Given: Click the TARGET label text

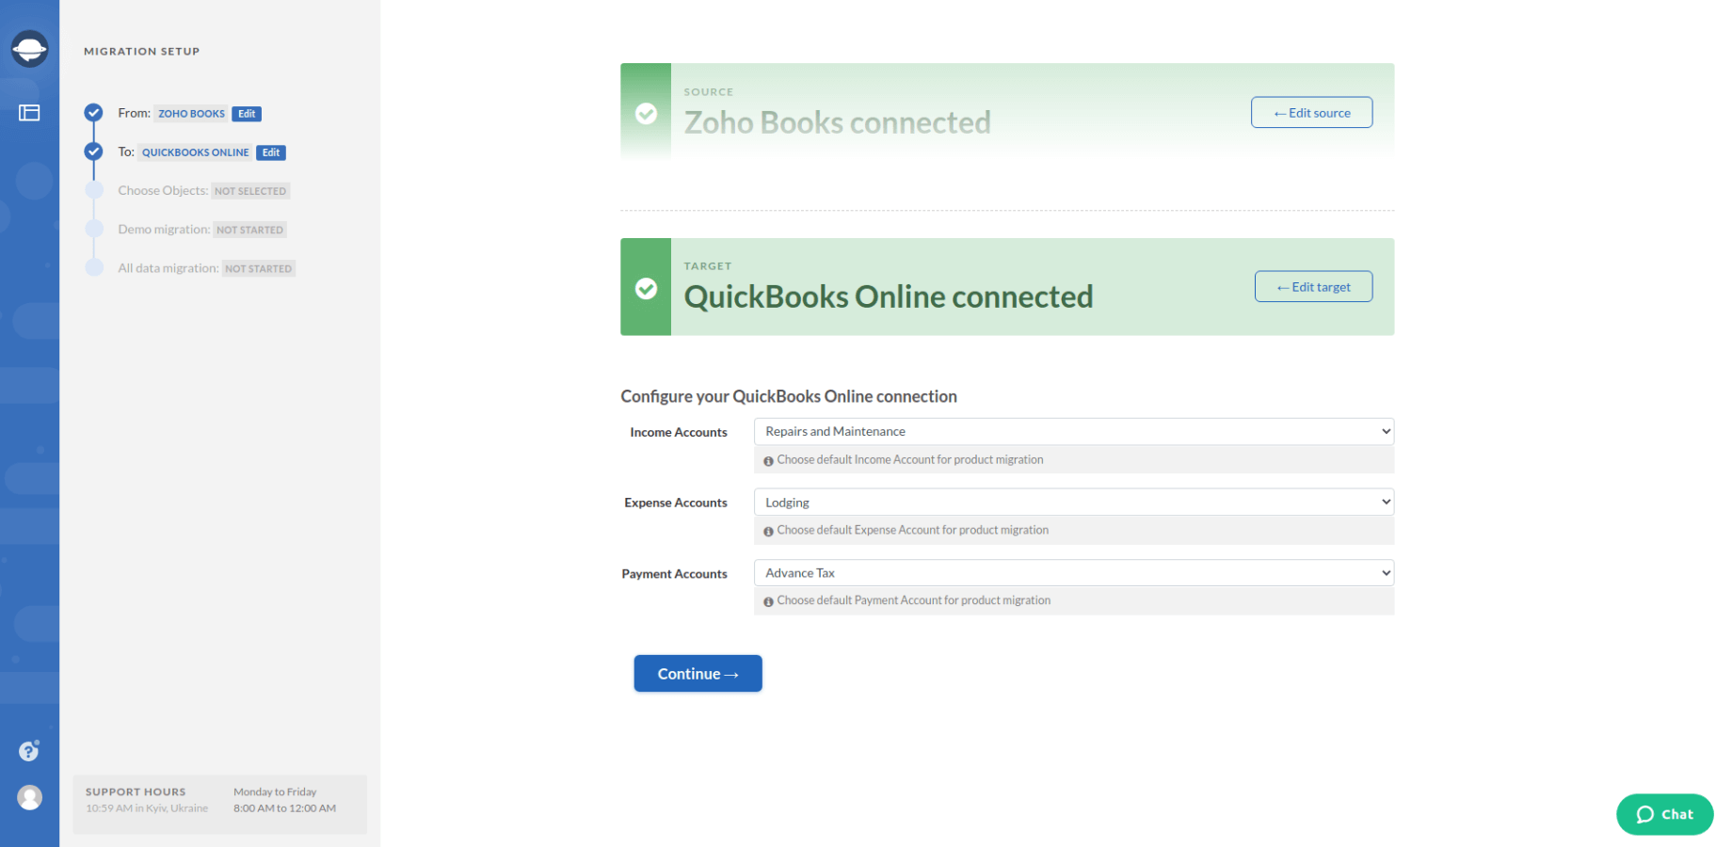Looking at the screenshot, I should pos(708,266).
